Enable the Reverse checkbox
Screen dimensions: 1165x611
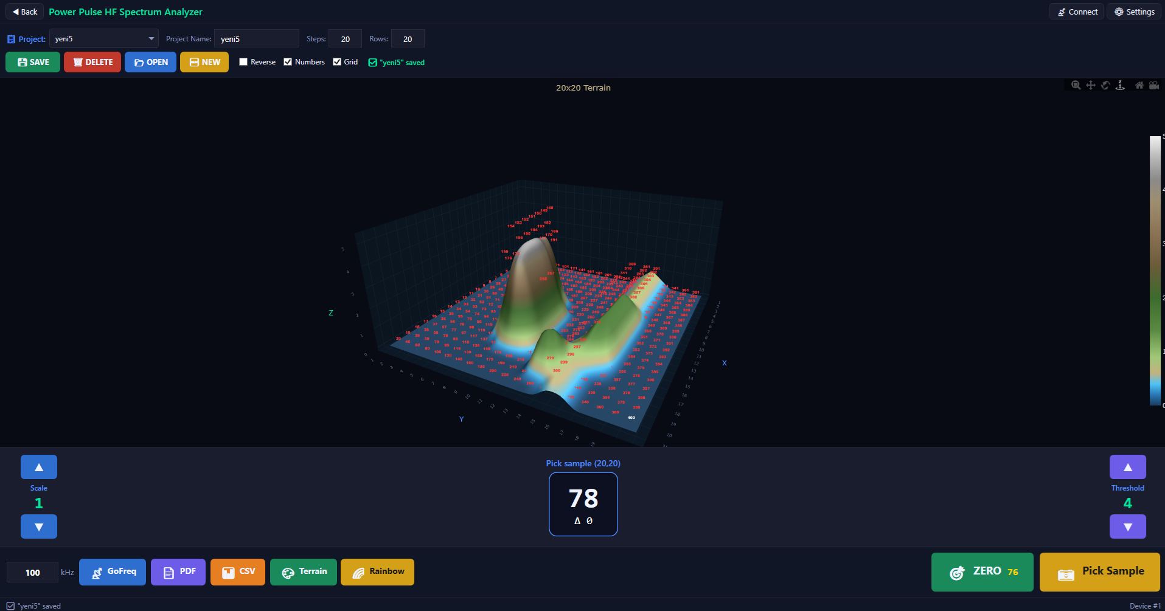243,62
